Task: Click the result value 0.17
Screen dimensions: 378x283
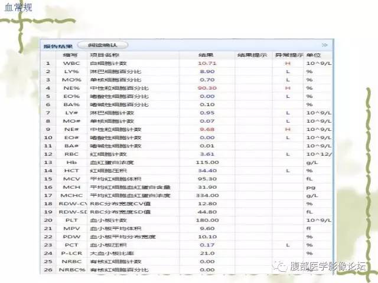Action: [x=207, y=245]
